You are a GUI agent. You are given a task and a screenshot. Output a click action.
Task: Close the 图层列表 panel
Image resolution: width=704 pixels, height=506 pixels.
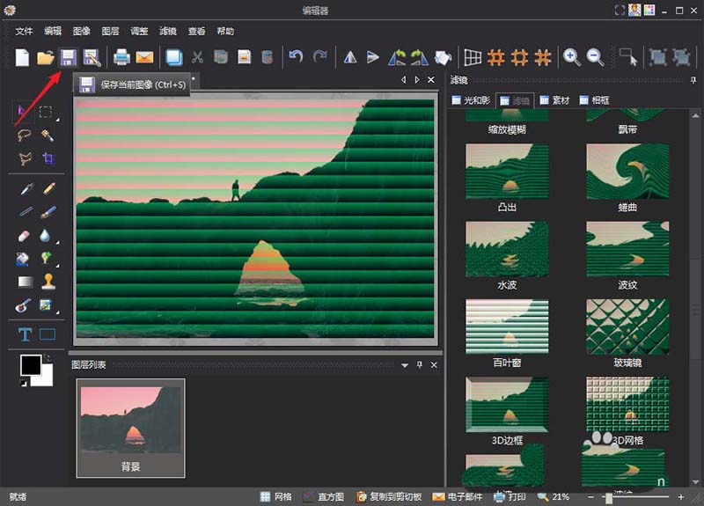(434, 365)
